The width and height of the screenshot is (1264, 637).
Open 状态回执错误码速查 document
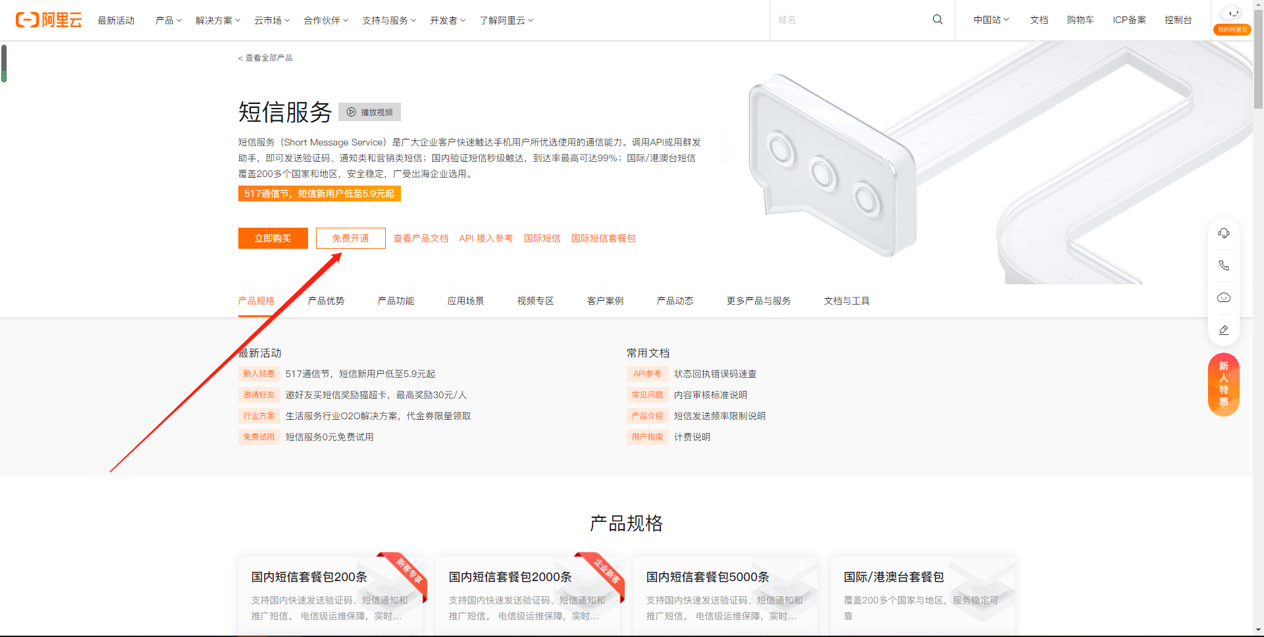[x=715, y=374]
